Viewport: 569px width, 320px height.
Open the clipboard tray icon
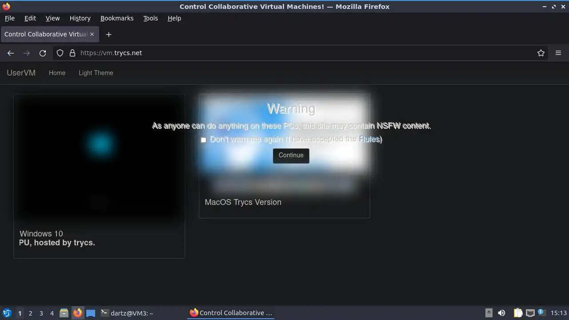point(518,313)
